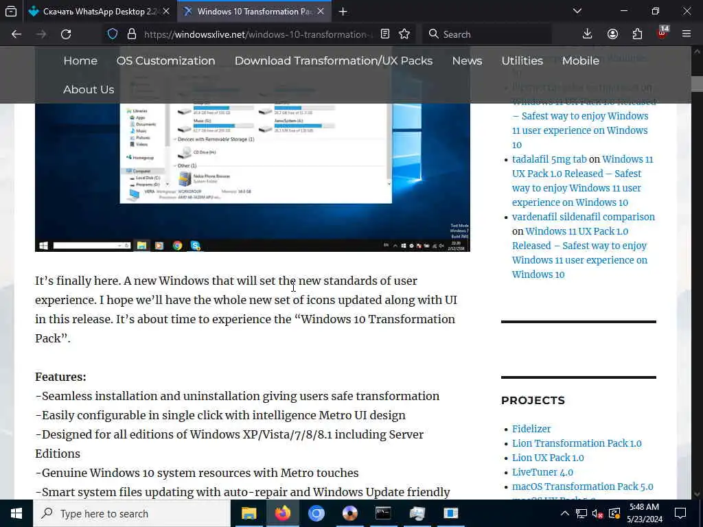The image size is (703, 527).
Task: Click the Firefox Search box
Action: [x=487, y=34]
